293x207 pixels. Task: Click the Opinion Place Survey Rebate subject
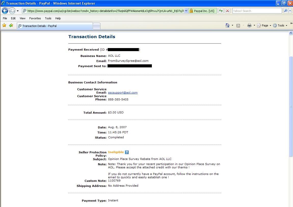click(140, 159)
